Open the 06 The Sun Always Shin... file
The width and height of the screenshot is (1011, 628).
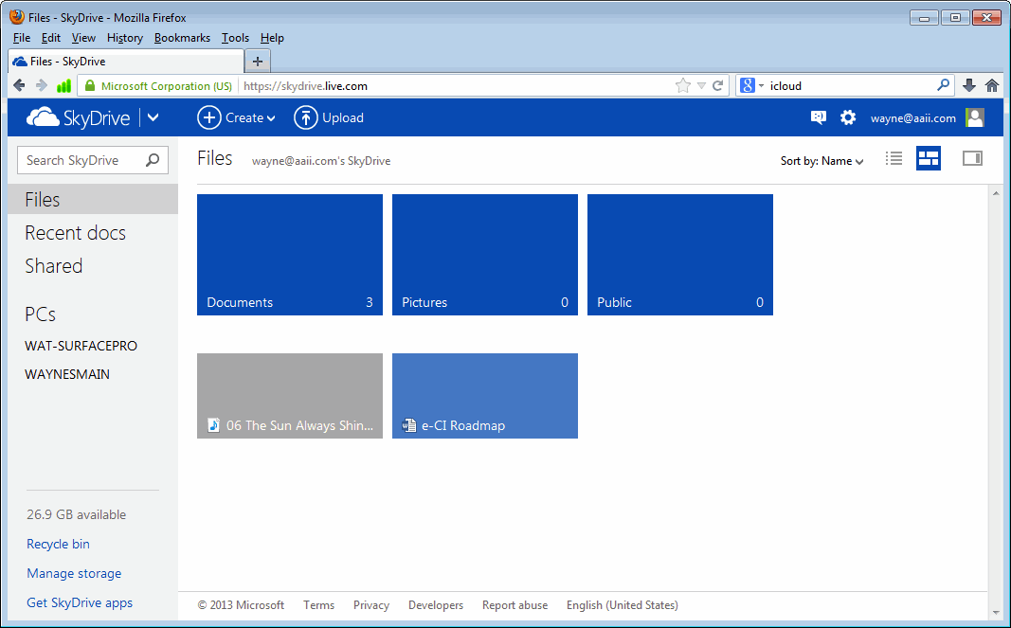tap(290, 396)
